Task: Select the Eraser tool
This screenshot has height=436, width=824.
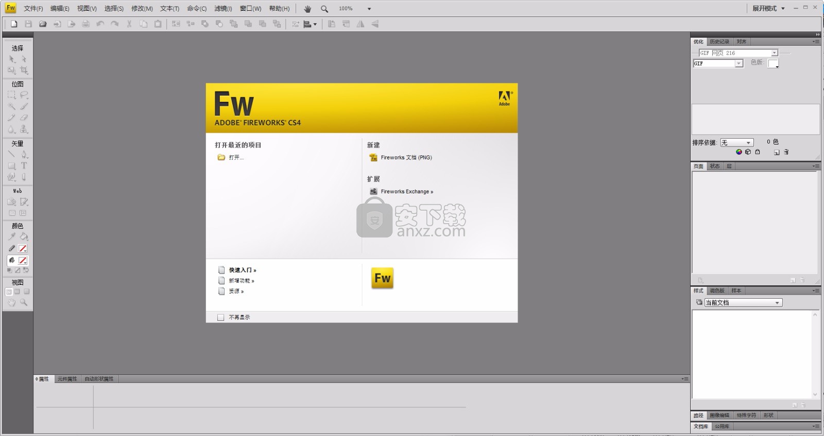Action: [x=24, y=118]
